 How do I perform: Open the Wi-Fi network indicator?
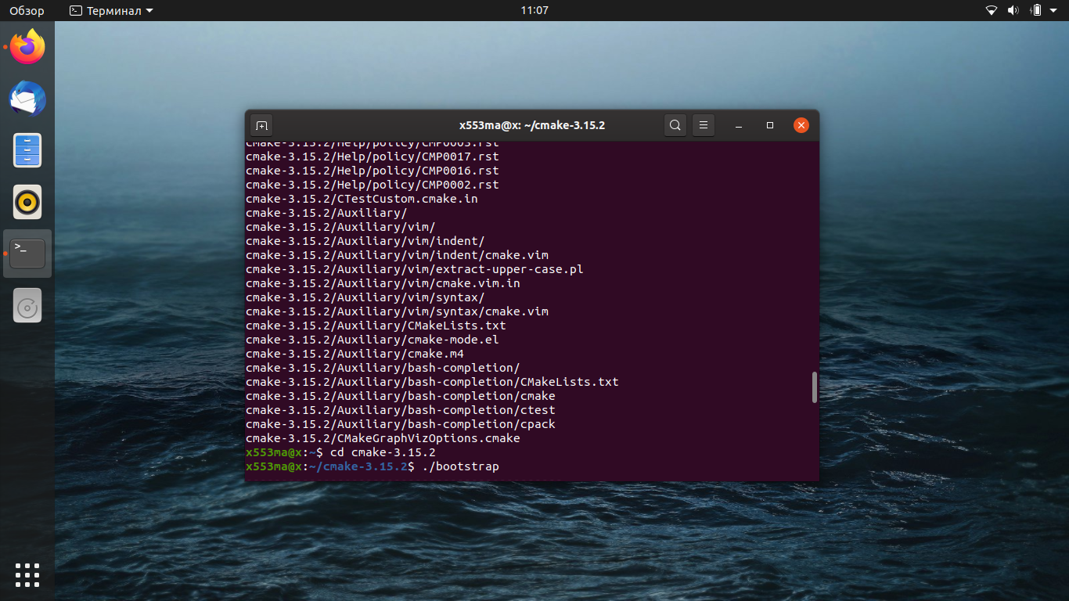[992, 11]
